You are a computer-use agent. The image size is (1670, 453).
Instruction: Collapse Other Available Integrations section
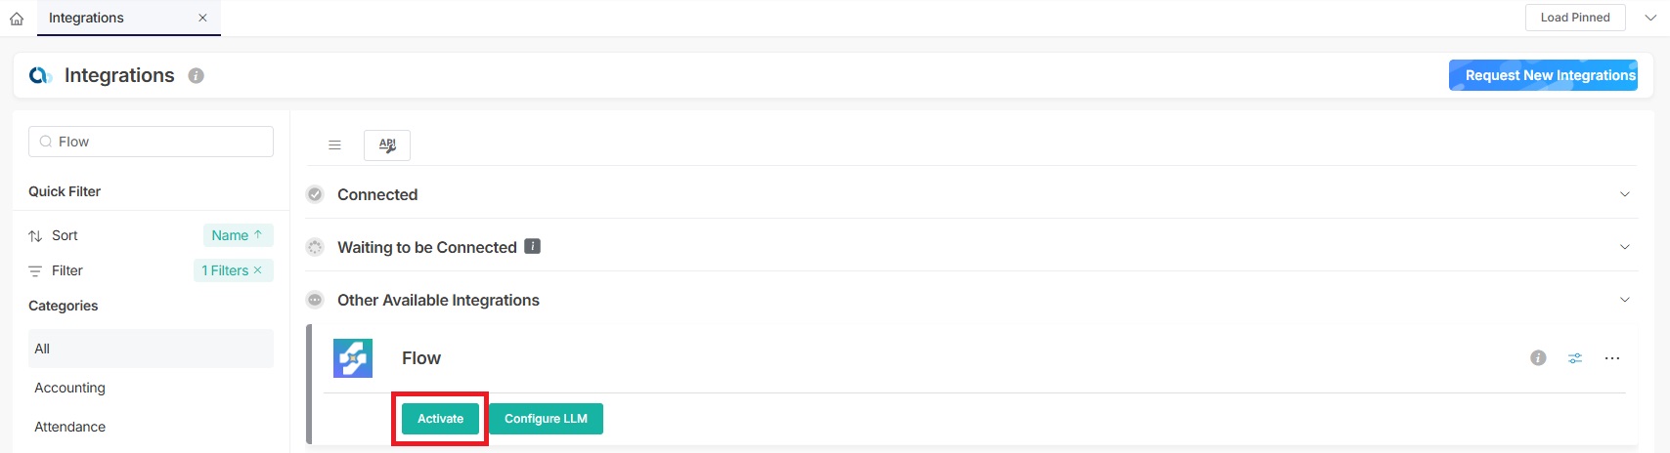pyautogui.click(x=1625, y=300)
